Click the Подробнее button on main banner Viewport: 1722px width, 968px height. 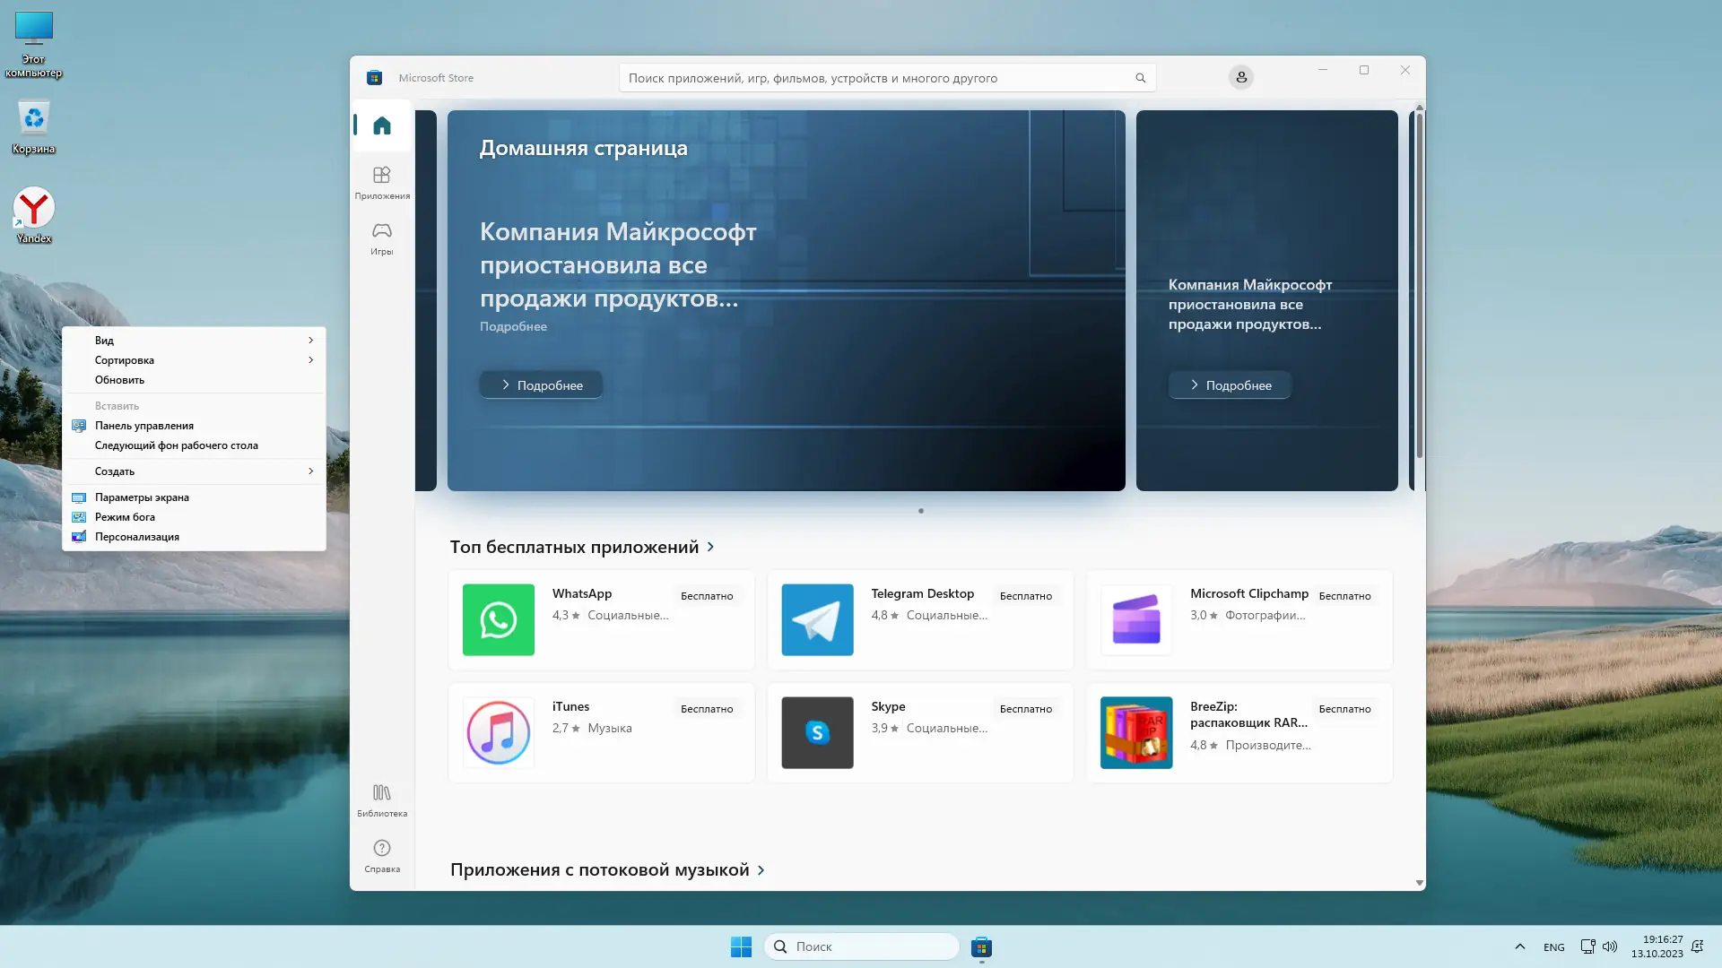pos(541,385)
